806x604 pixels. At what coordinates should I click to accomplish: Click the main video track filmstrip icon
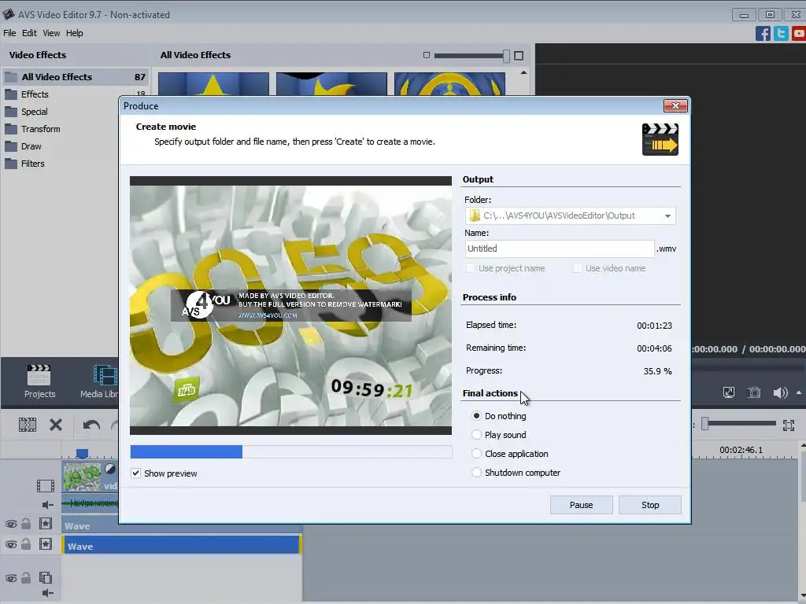coord(45,485)
